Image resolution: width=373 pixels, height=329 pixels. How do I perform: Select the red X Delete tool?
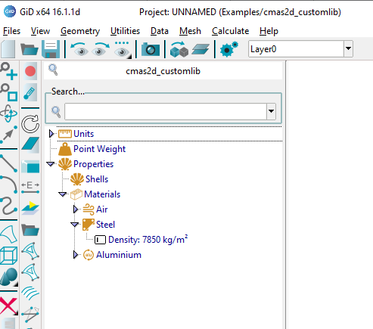click(x=8, y=306)
